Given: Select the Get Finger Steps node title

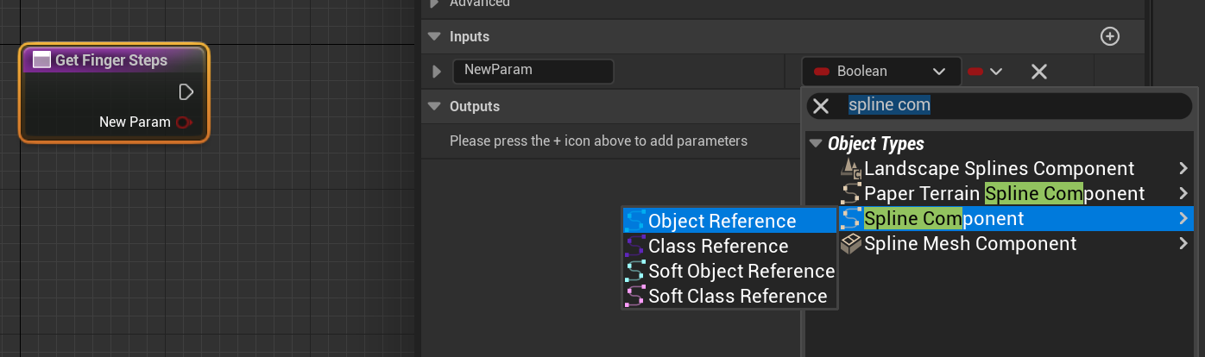Looking at the screenshot, I should 111,60.
